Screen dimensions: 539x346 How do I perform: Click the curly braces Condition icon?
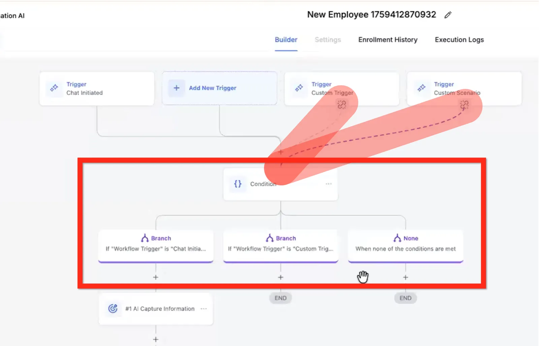click(x=238, y=184)
